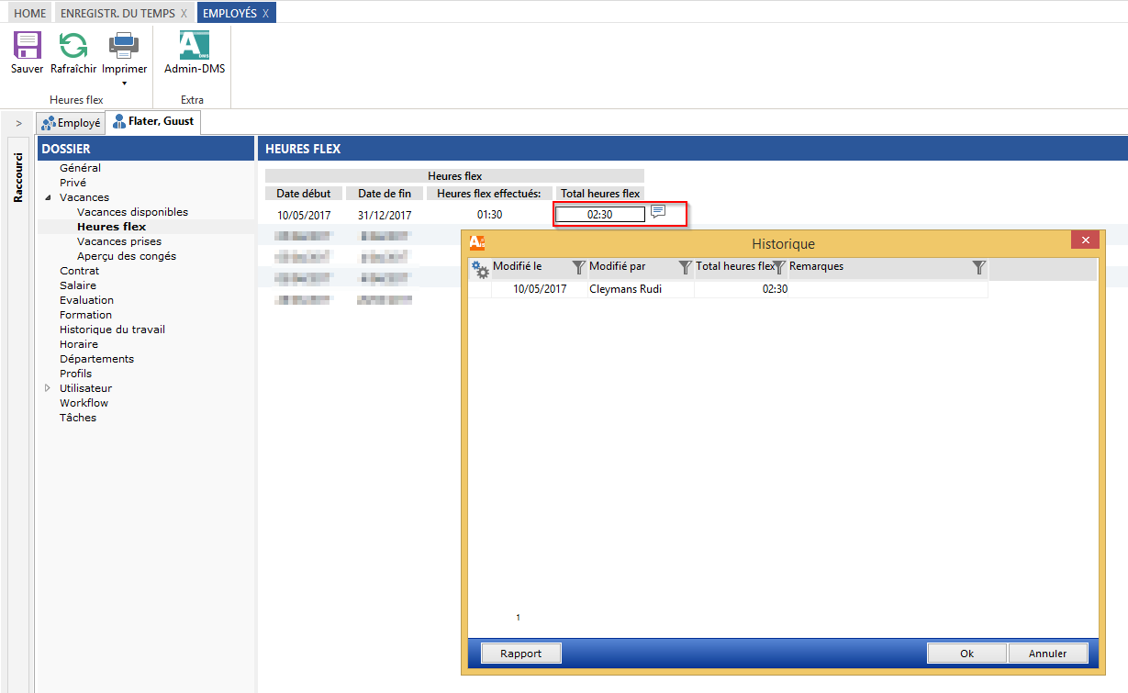
Task: Expand the Raccourci side panel arrow
Action: pyautogui.click(x=18, y=123)
